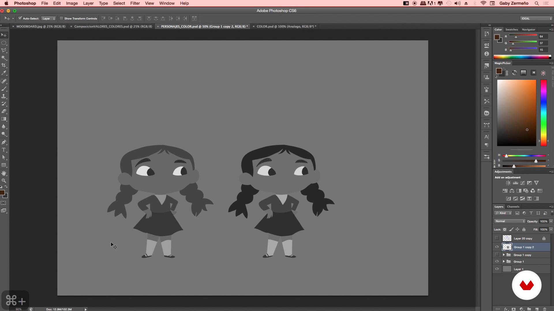Viewport: 554px width, 311px height.
Task: Select the Move tool
Action: coord(4,35)
